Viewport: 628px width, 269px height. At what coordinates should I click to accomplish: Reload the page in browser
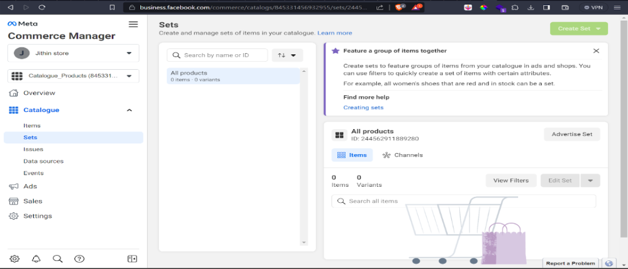pyautogui.click(x=42, y=7)
